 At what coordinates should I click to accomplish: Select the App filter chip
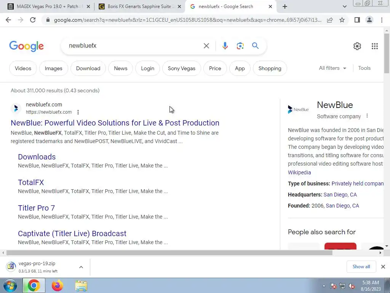click(240, 68)
